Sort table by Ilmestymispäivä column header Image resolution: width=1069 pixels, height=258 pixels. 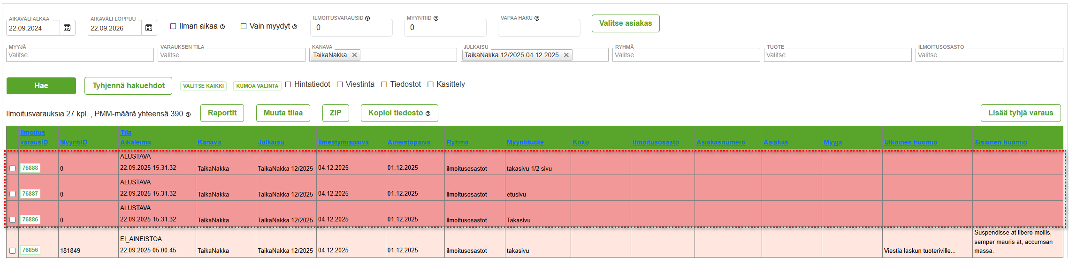coord(343,142)
